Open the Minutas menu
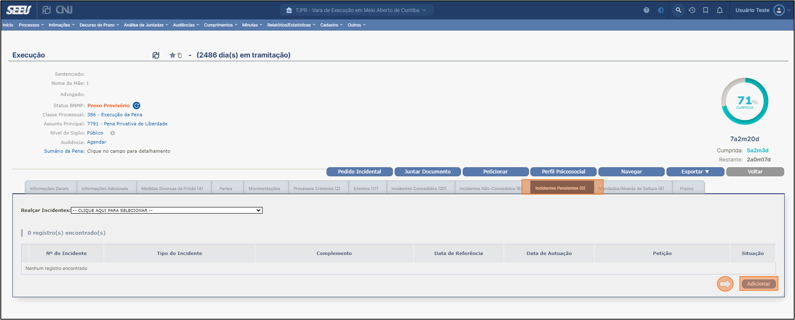Image resolution: width=795 pixels, height=320 pixels. pos(252,25)
